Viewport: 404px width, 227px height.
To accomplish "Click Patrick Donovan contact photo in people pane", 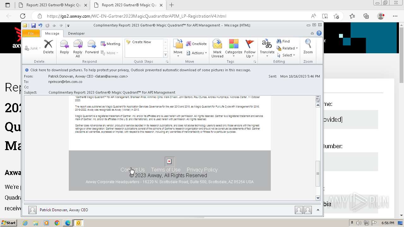I will click(32, 210).
